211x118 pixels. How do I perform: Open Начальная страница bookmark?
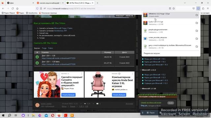(x=48, y=13)
